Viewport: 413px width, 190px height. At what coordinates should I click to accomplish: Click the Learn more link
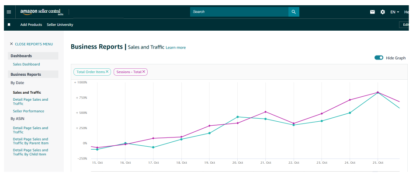point(176,48)
